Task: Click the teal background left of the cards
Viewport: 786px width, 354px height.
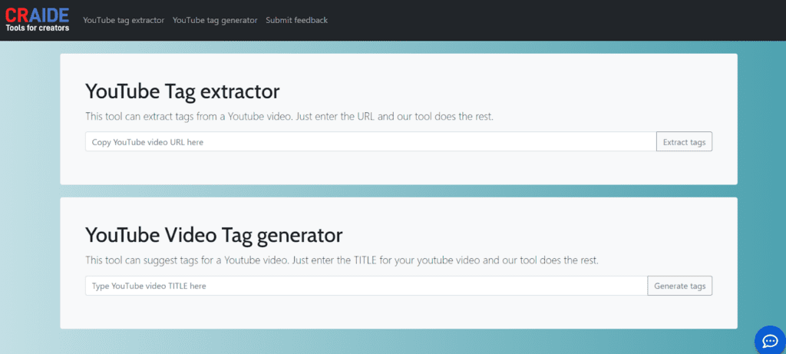Action: tap(29, 192)
